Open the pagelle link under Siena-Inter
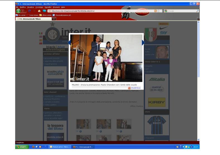The image size is (220, 155). coord(149,66)
